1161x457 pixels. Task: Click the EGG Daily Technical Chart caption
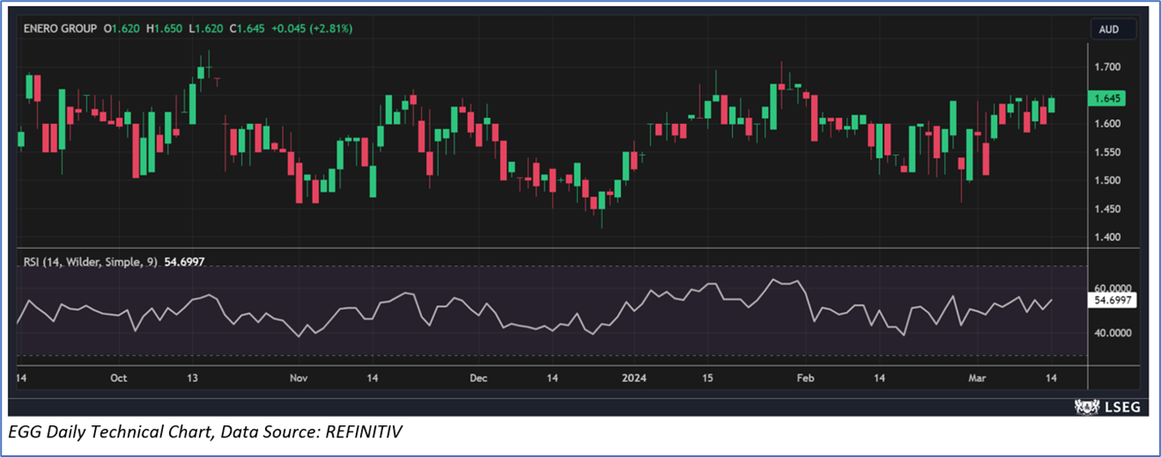tap(205, 434)
